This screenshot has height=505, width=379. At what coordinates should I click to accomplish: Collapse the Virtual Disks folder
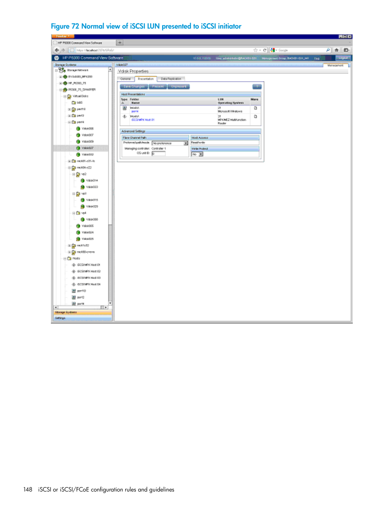65,96
